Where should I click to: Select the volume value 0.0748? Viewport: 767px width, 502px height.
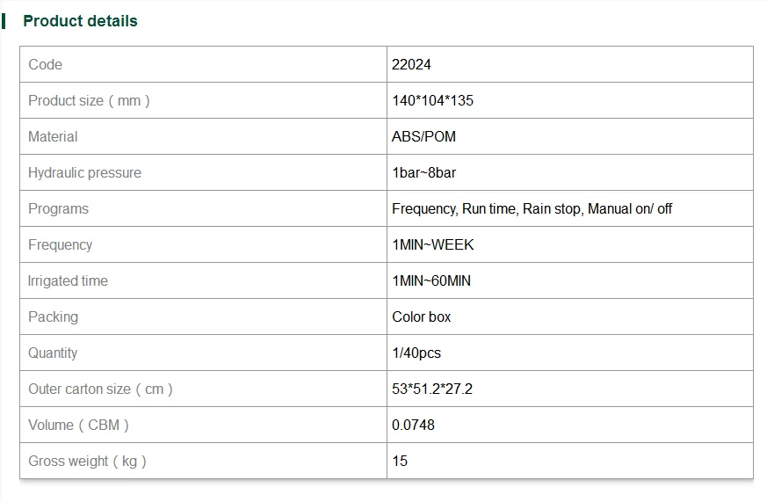413,425
